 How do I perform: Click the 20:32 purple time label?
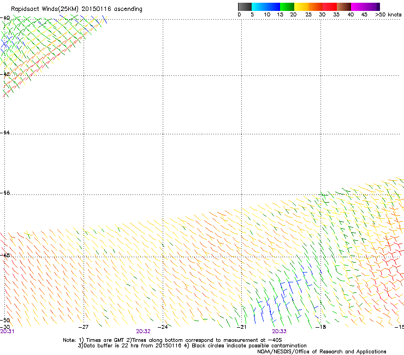(x=143, y=332)
